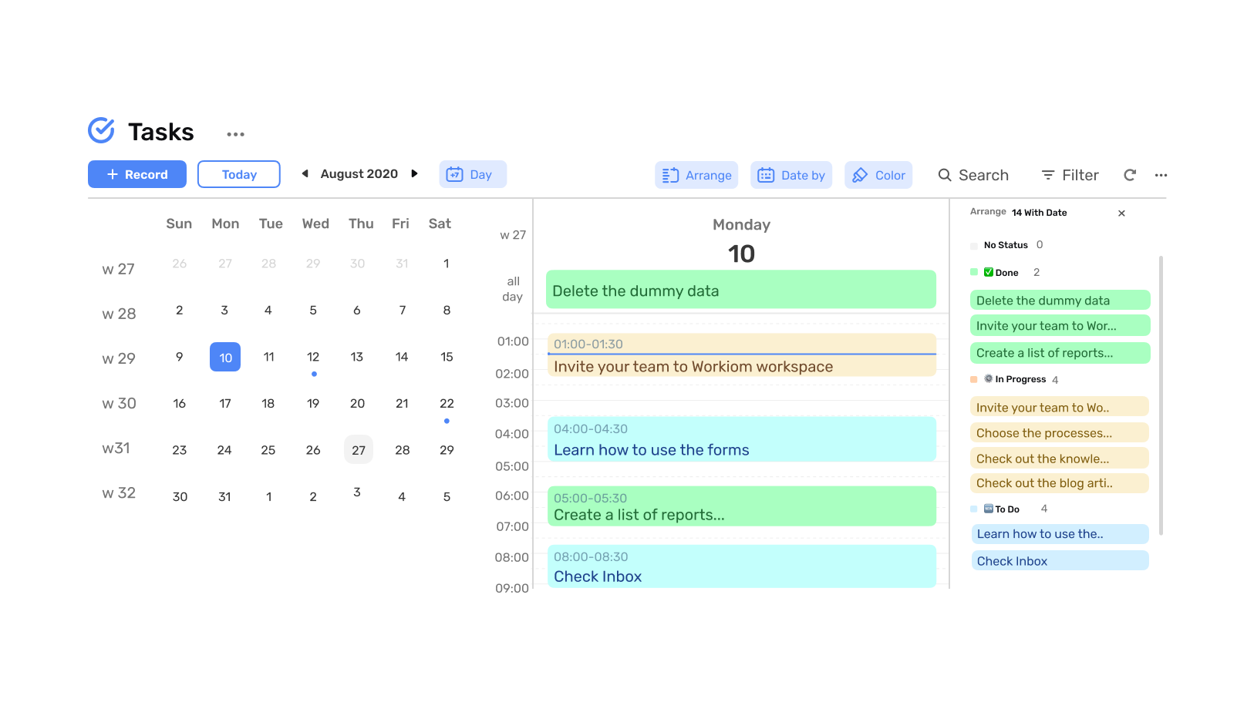1254x709 pixels.
Task: Go to next month with right arrow
Action: pyautogui.click(x=415, y=174)
